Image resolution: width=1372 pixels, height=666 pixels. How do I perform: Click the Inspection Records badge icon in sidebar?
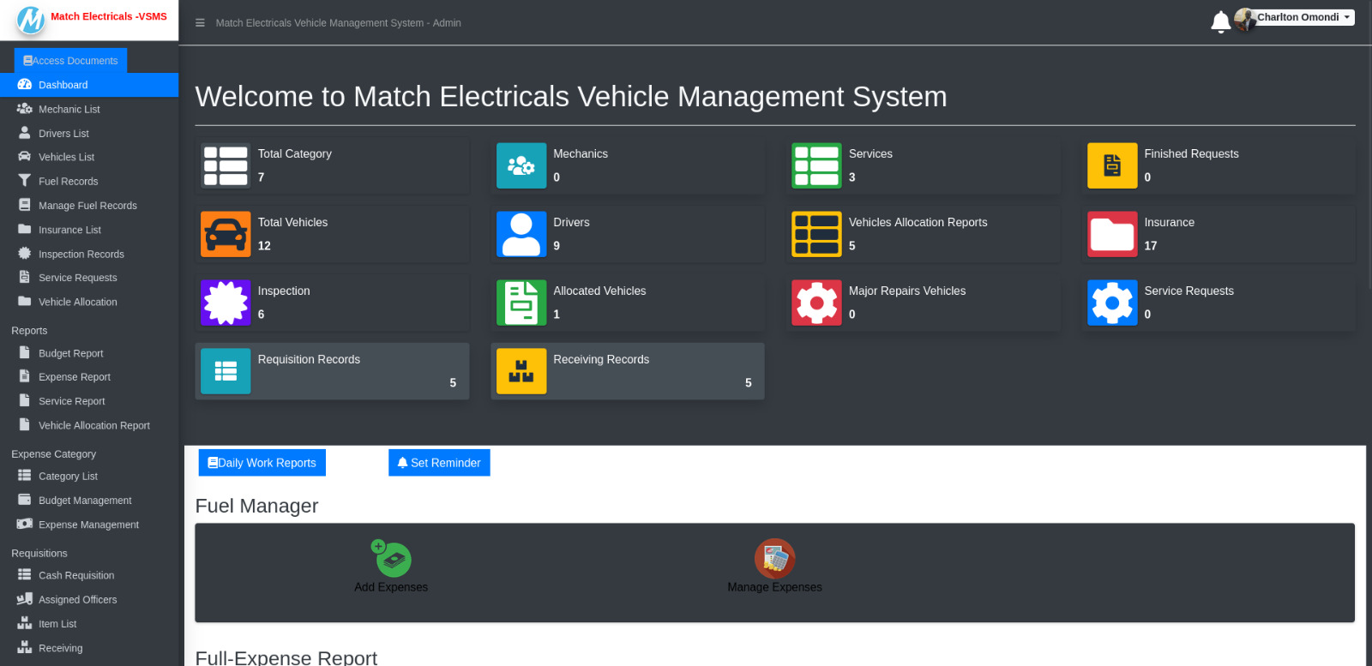tap(25, 254)
